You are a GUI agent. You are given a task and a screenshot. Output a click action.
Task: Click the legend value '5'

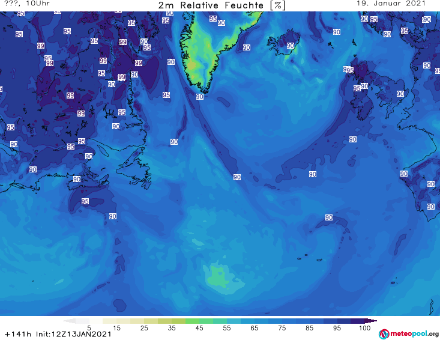tap(89, 327)
